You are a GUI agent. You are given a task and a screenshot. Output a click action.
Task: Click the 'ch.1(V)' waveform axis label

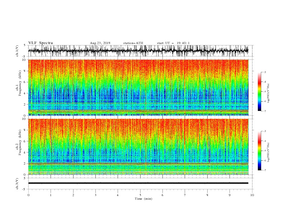(17, 51)
